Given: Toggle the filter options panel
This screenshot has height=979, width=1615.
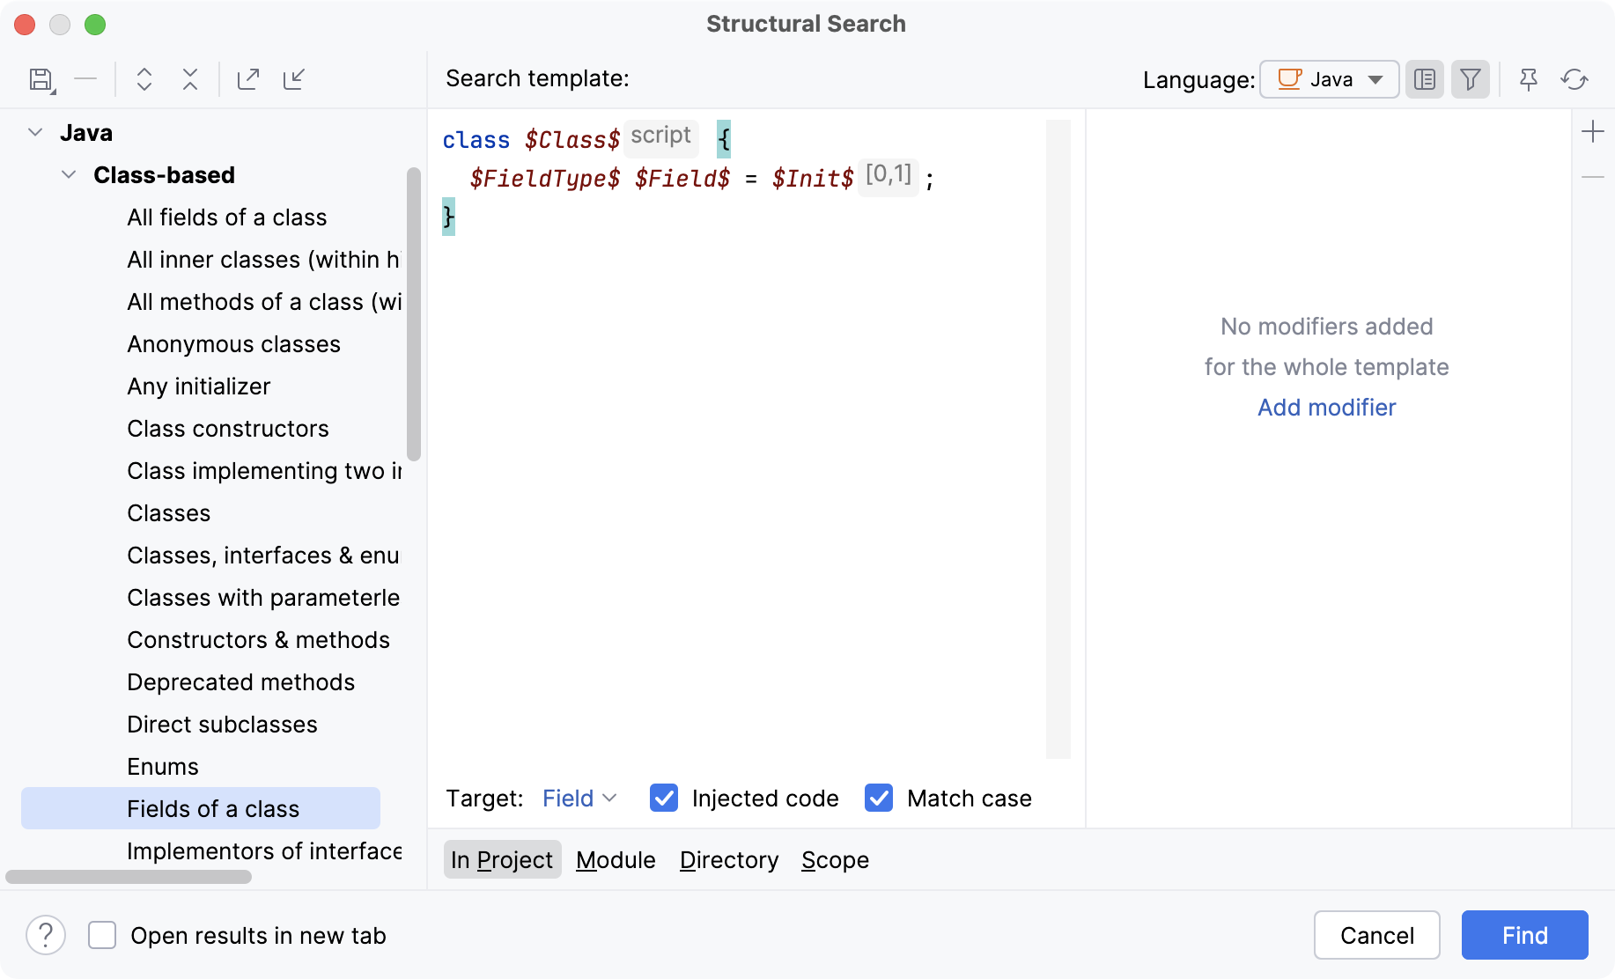Looking at the screenshot, I should pyautogui.click(x=1470, y=79).
